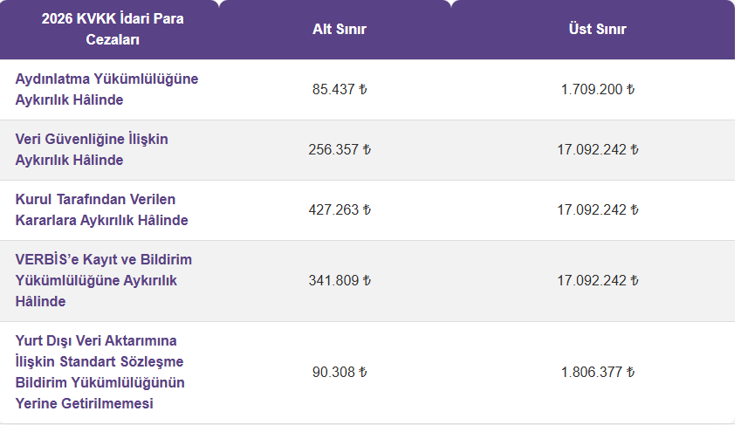Select 'Veri Güvenliğine İlişkin Aykırılık Hâlinde' label
This screenshot has height=425, width=741.
coord(92,149)
